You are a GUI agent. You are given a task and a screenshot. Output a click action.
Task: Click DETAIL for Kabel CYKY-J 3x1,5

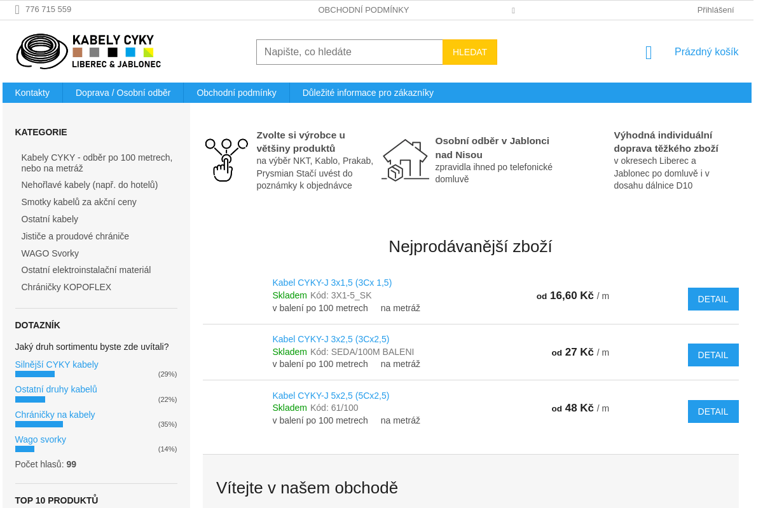713,299
